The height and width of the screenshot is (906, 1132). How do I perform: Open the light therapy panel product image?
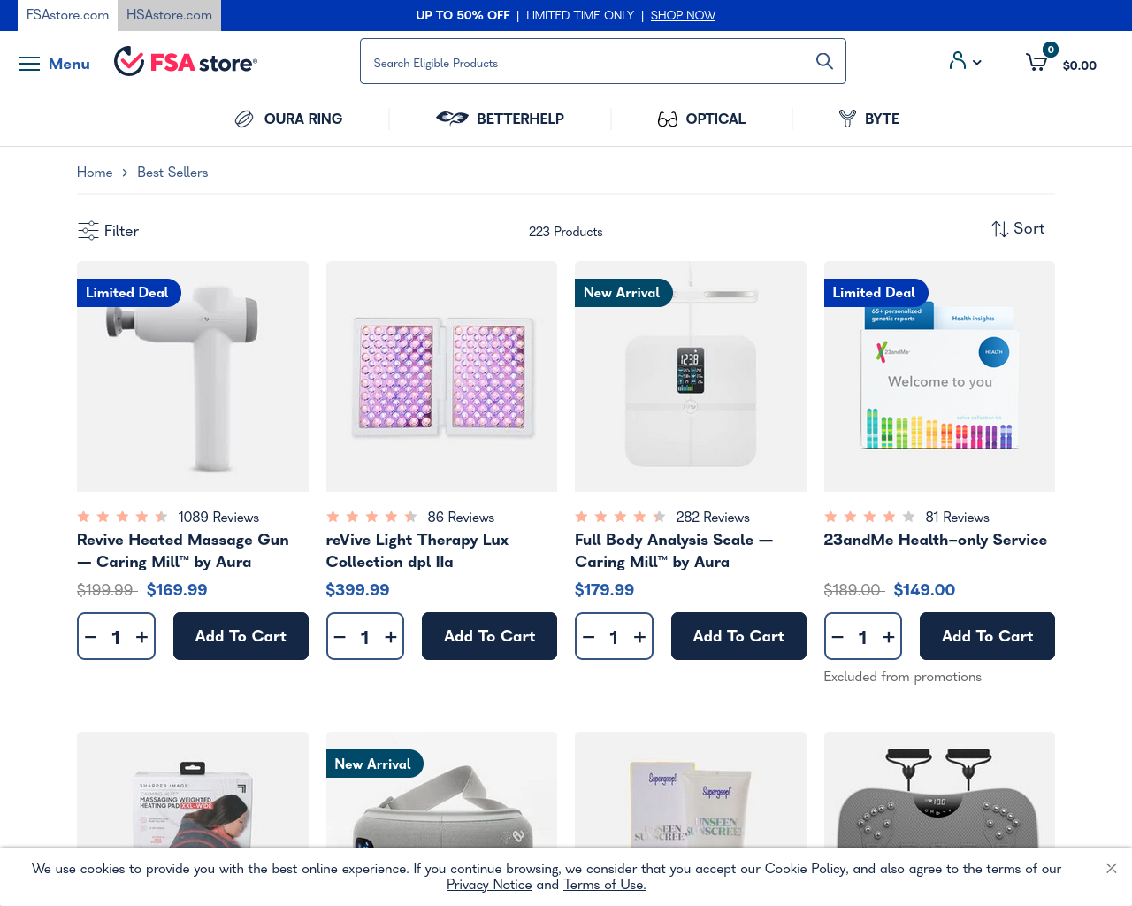pyautogui.click(x=441, y=376)
